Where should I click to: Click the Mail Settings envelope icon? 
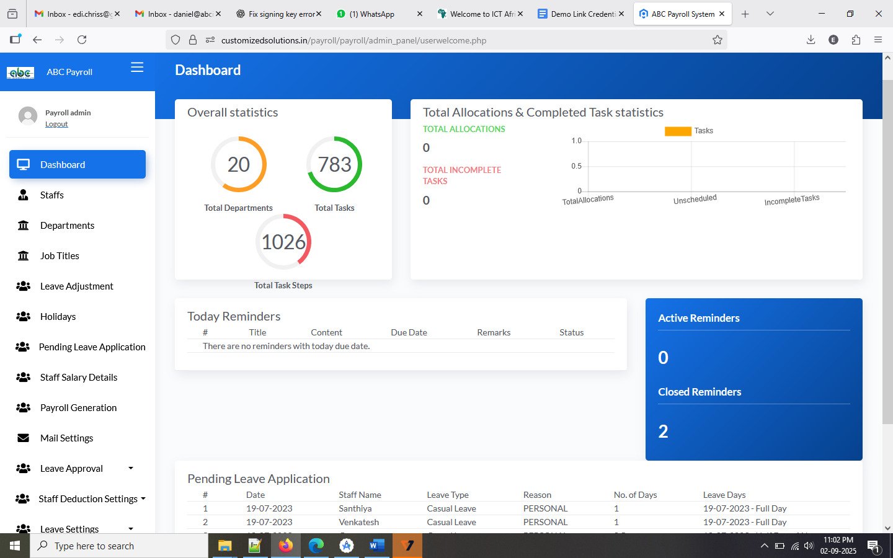pyautogui.click(x=24, y=438)
